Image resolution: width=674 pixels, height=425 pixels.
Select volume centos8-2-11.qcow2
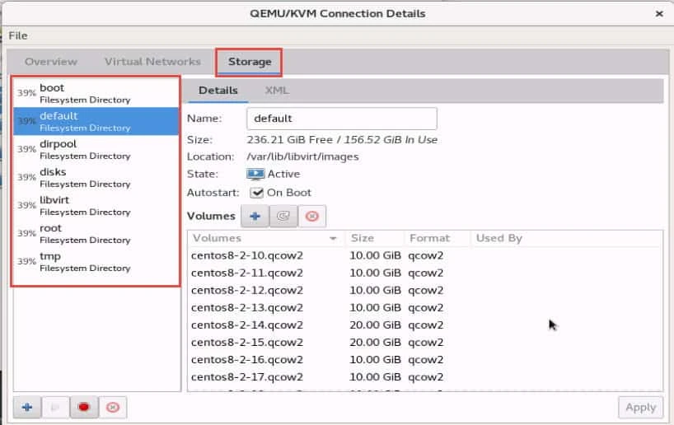coord(424,273)
